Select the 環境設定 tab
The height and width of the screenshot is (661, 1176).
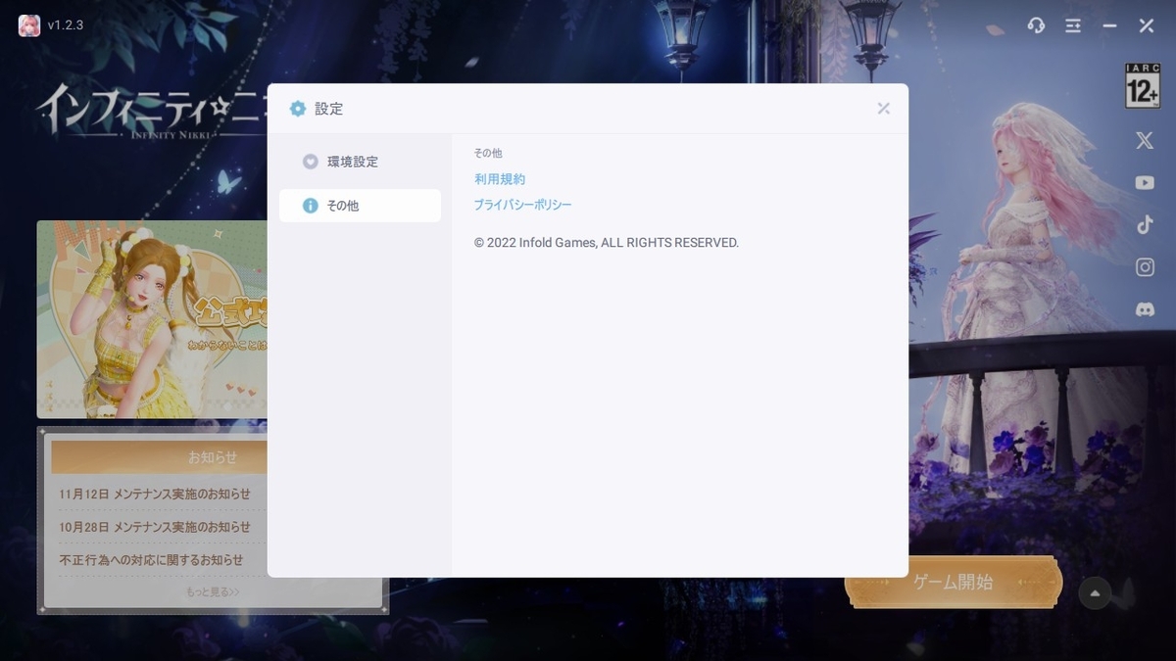click(360, 162)
